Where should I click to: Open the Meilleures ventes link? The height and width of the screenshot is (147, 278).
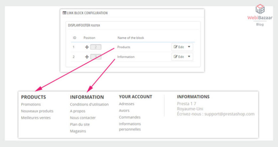36,118
